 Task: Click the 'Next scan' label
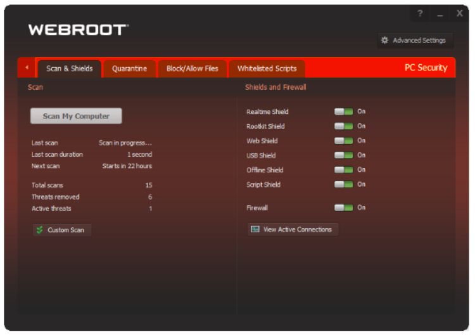46,166
